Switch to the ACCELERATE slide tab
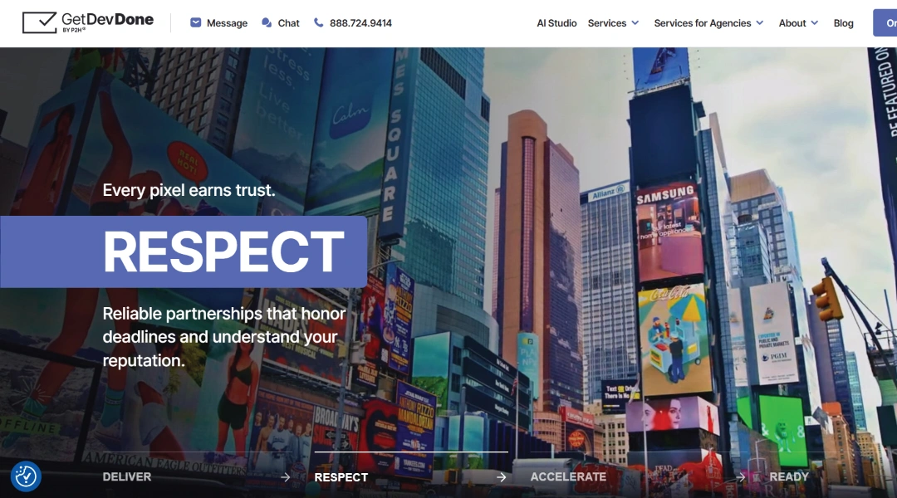This screenshot has height=498, width=897. point(568,477)
